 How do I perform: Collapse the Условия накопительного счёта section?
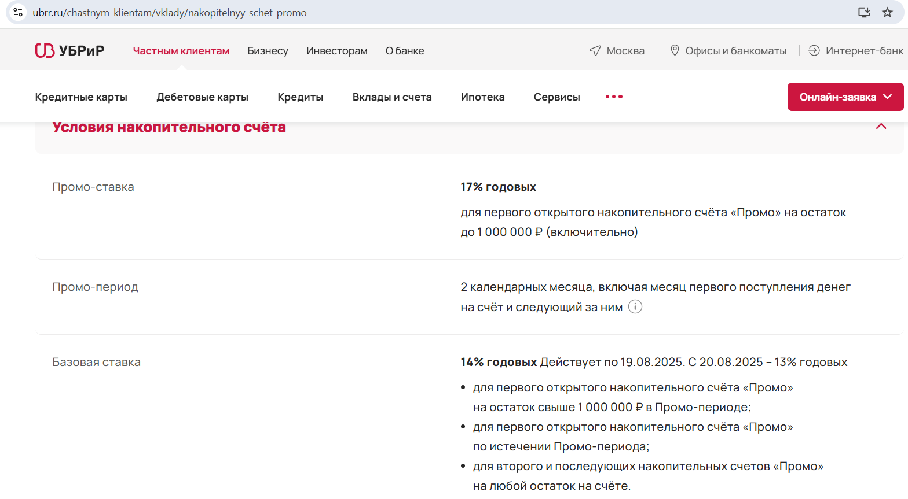point(881,127)
